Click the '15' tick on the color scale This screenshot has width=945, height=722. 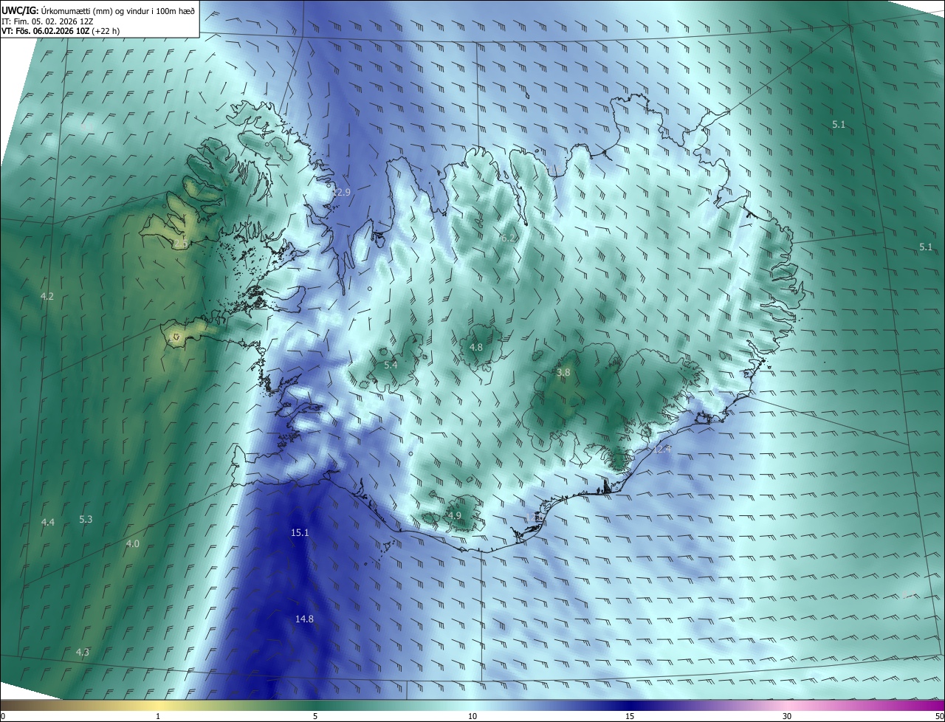point(630,716)
